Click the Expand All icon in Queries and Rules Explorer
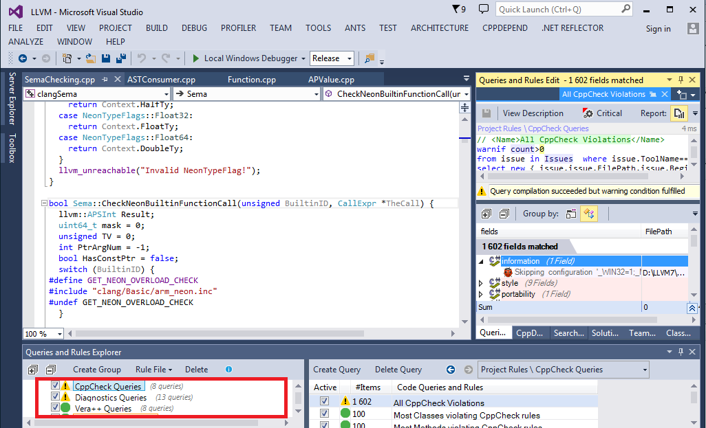The height and width of the screenshot is (428, 706). [33, 370]
